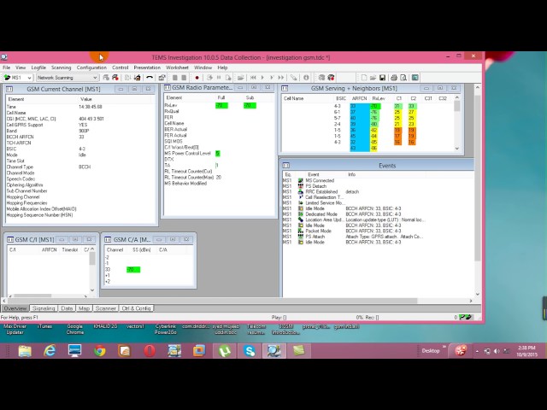Open Opera browser from the taskbar

(x=150, y=350)
